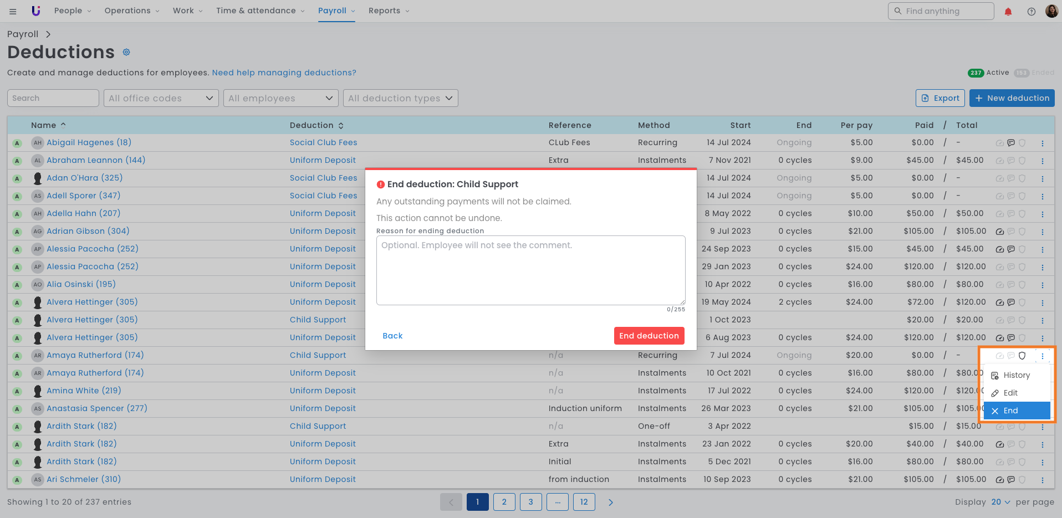Viewport: 1062px width, 518px height.
Task: Confirm with the red End deduction button
Action: (649, 336)
